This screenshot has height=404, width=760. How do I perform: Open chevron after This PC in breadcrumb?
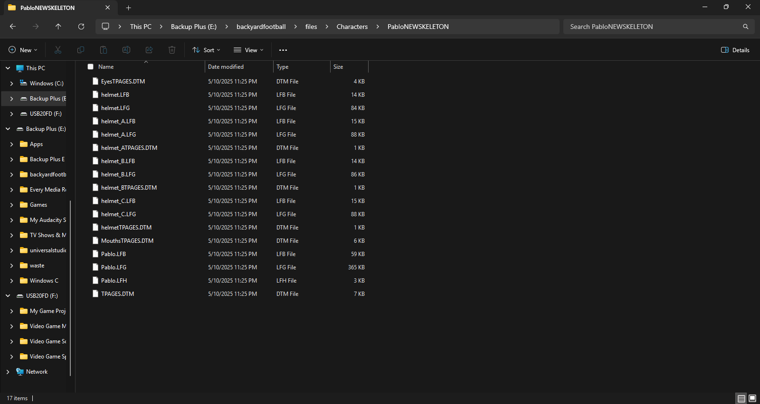coord(161,27)
